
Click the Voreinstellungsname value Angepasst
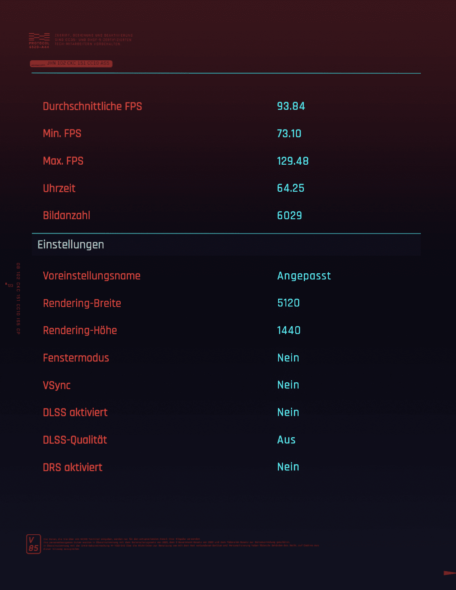click(x=304, y=276)
